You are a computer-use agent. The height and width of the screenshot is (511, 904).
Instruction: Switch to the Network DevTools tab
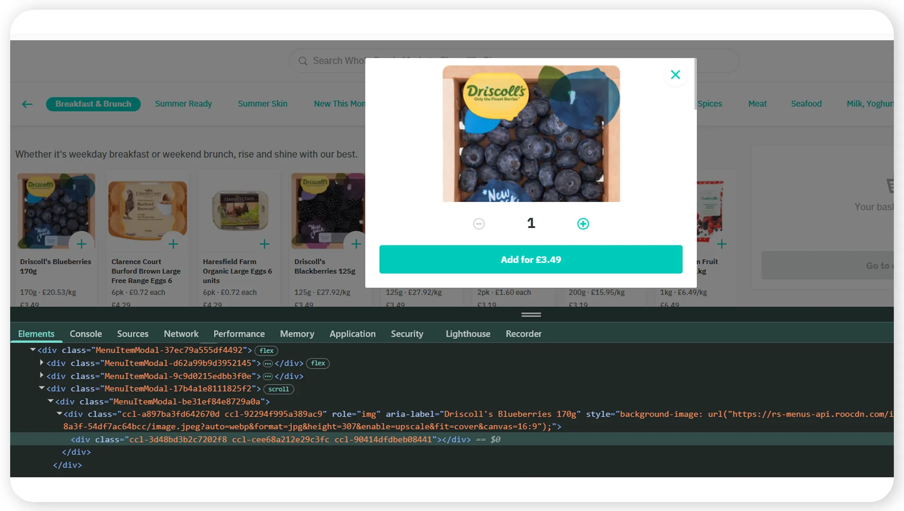[x=181, y=334]
